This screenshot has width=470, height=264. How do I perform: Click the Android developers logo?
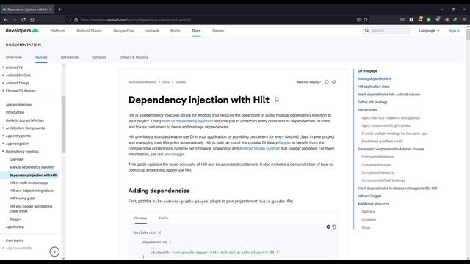pos(22,31)
